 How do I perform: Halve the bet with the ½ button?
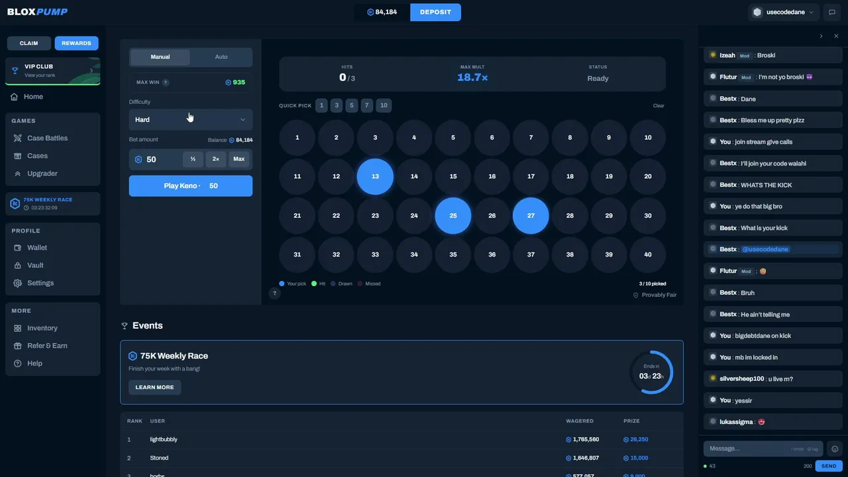(x=193, y=159)
